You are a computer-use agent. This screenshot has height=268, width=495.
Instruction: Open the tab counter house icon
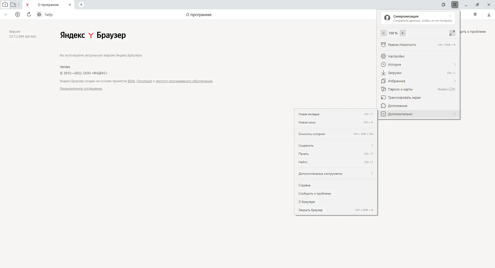5,5
